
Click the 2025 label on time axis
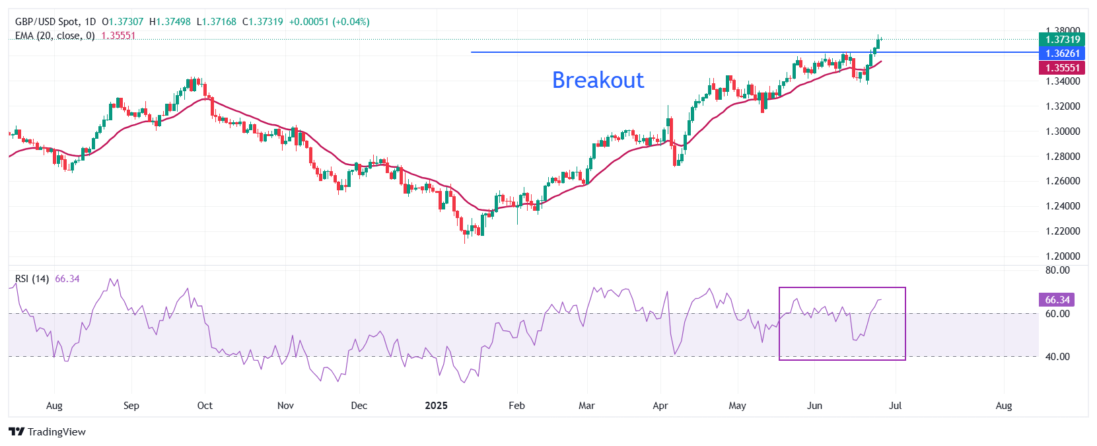(436, 406)
